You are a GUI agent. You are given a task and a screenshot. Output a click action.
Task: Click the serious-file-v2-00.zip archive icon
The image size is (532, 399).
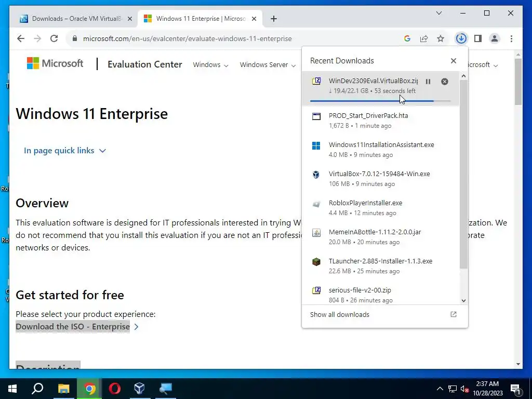pos(316,290)
